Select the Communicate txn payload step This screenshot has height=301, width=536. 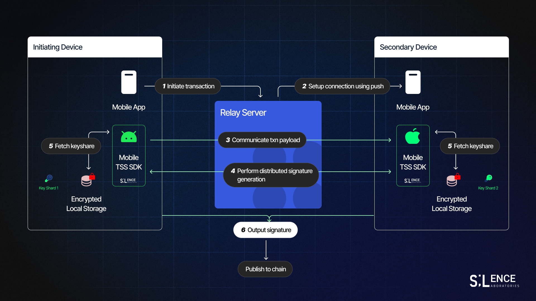pyautogui.click(x=262, y=140)
